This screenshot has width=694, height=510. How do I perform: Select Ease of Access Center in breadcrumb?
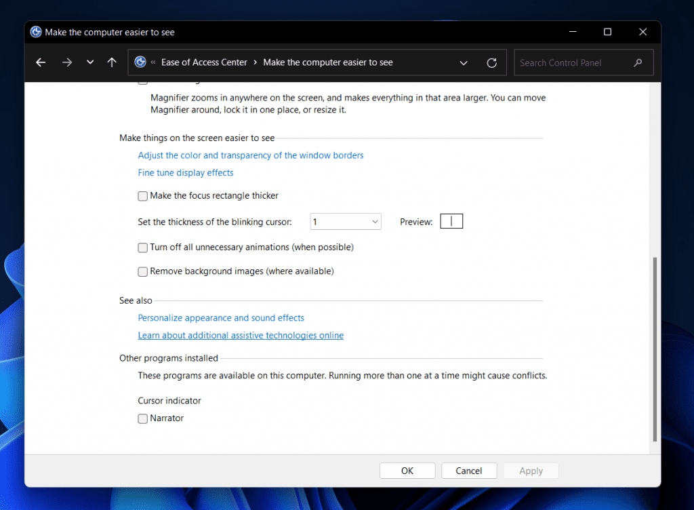coord(204,62)
